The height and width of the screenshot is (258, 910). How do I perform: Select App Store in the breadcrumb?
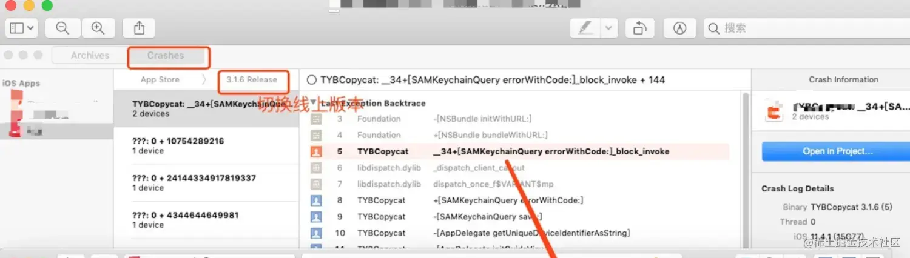[160, 79]
